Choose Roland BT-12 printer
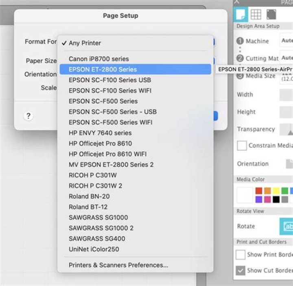This screenshot has width=293, height=286. pos(135,207)
